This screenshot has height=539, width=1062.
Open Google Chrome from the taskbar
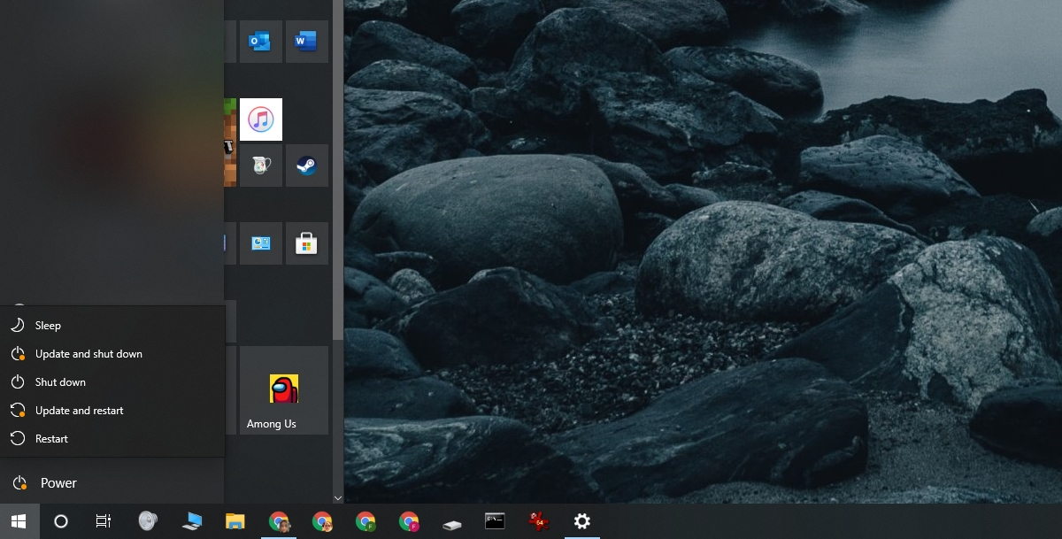click(280, 521)
